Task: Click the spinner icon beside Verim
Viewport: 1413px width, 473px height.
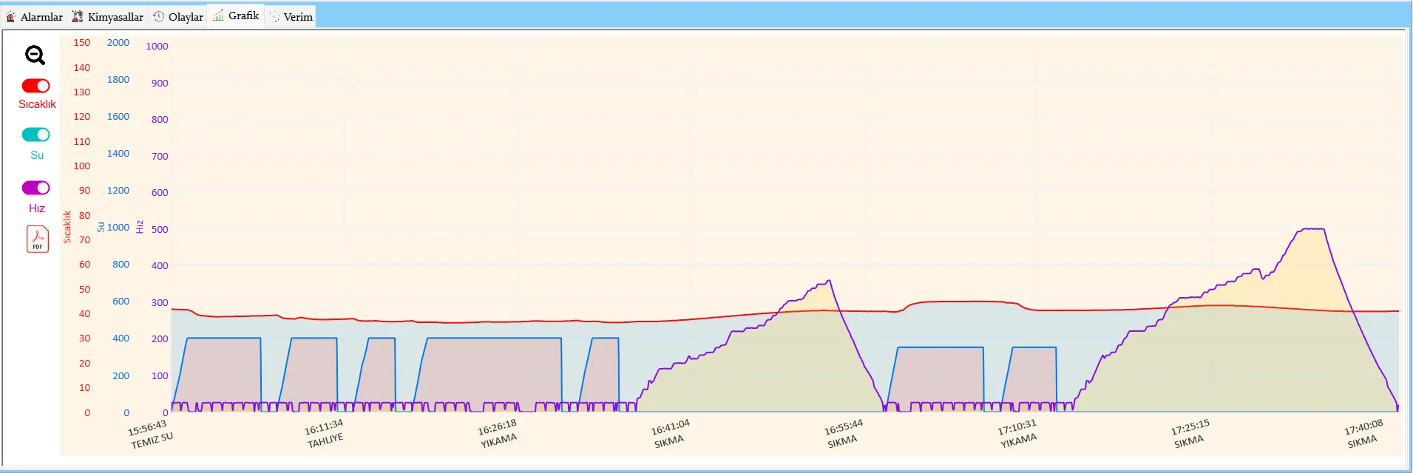Action: 274,17
